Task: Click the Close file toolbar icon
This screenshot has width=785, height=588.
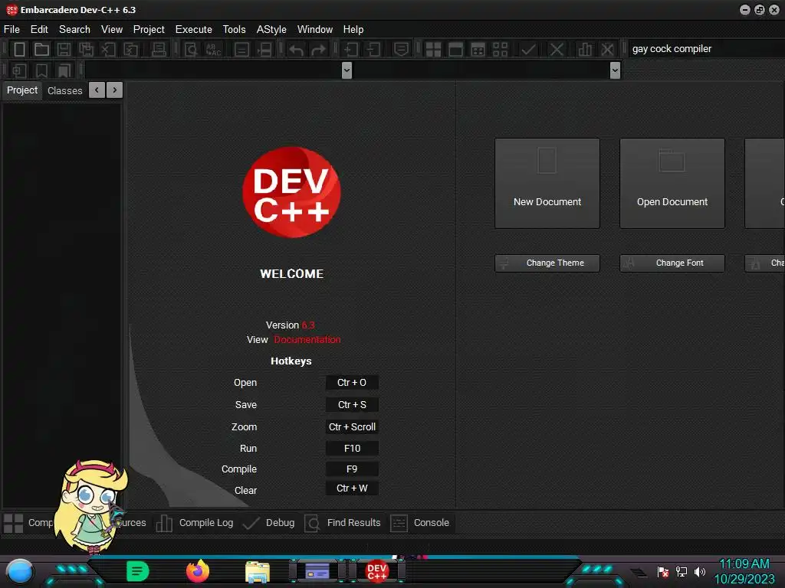Action: coord(108,49)
